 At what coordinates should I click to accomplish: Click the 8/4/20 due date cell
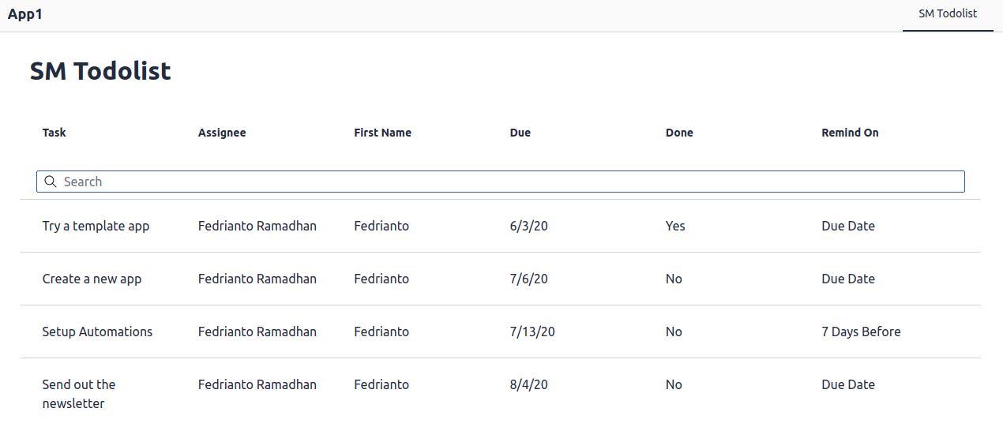(x=529, y=384)
